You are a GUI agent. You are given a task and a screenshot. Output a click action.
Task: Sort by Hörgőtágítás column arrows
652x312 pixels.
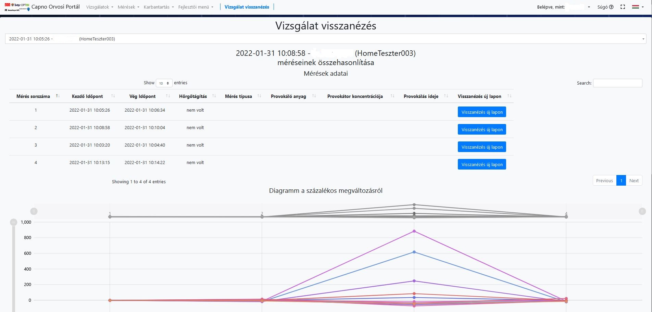point(214,96)
